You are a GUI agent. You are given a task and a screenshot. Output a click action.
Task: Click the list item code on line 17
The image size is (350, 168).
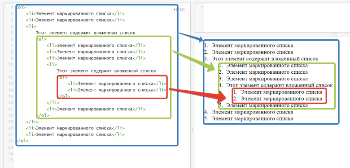pyautogui.click(x=96, y=109)
